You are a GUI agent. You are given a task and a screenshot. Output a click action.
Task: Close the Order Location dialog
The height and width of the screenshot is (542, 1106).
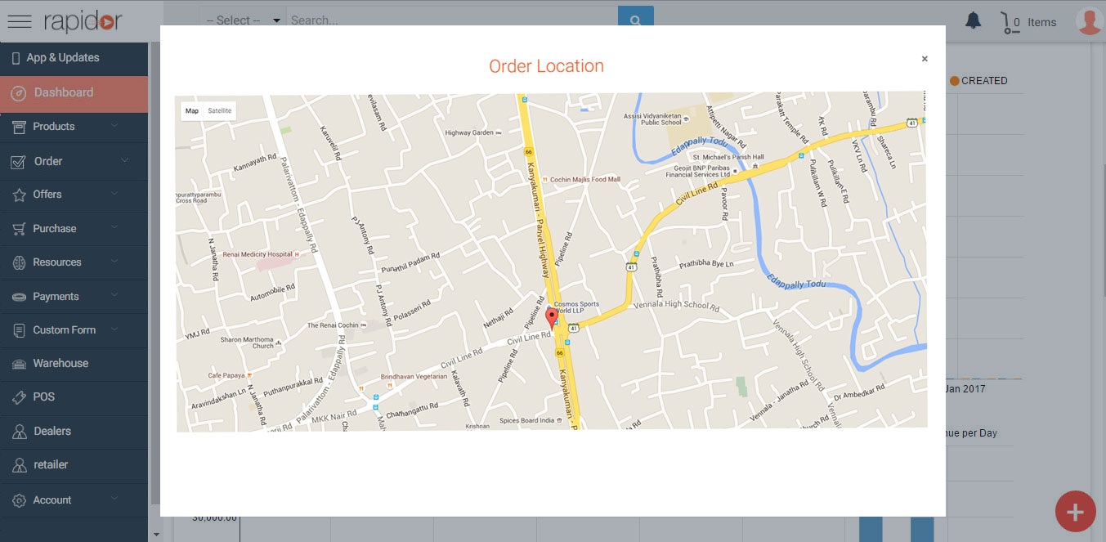click(925, 59)
